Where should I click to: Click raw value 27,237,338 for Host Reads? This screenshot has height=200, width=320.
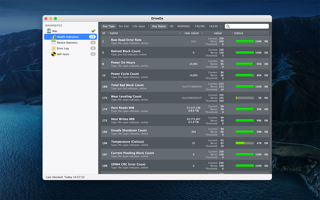pos(194,108)
